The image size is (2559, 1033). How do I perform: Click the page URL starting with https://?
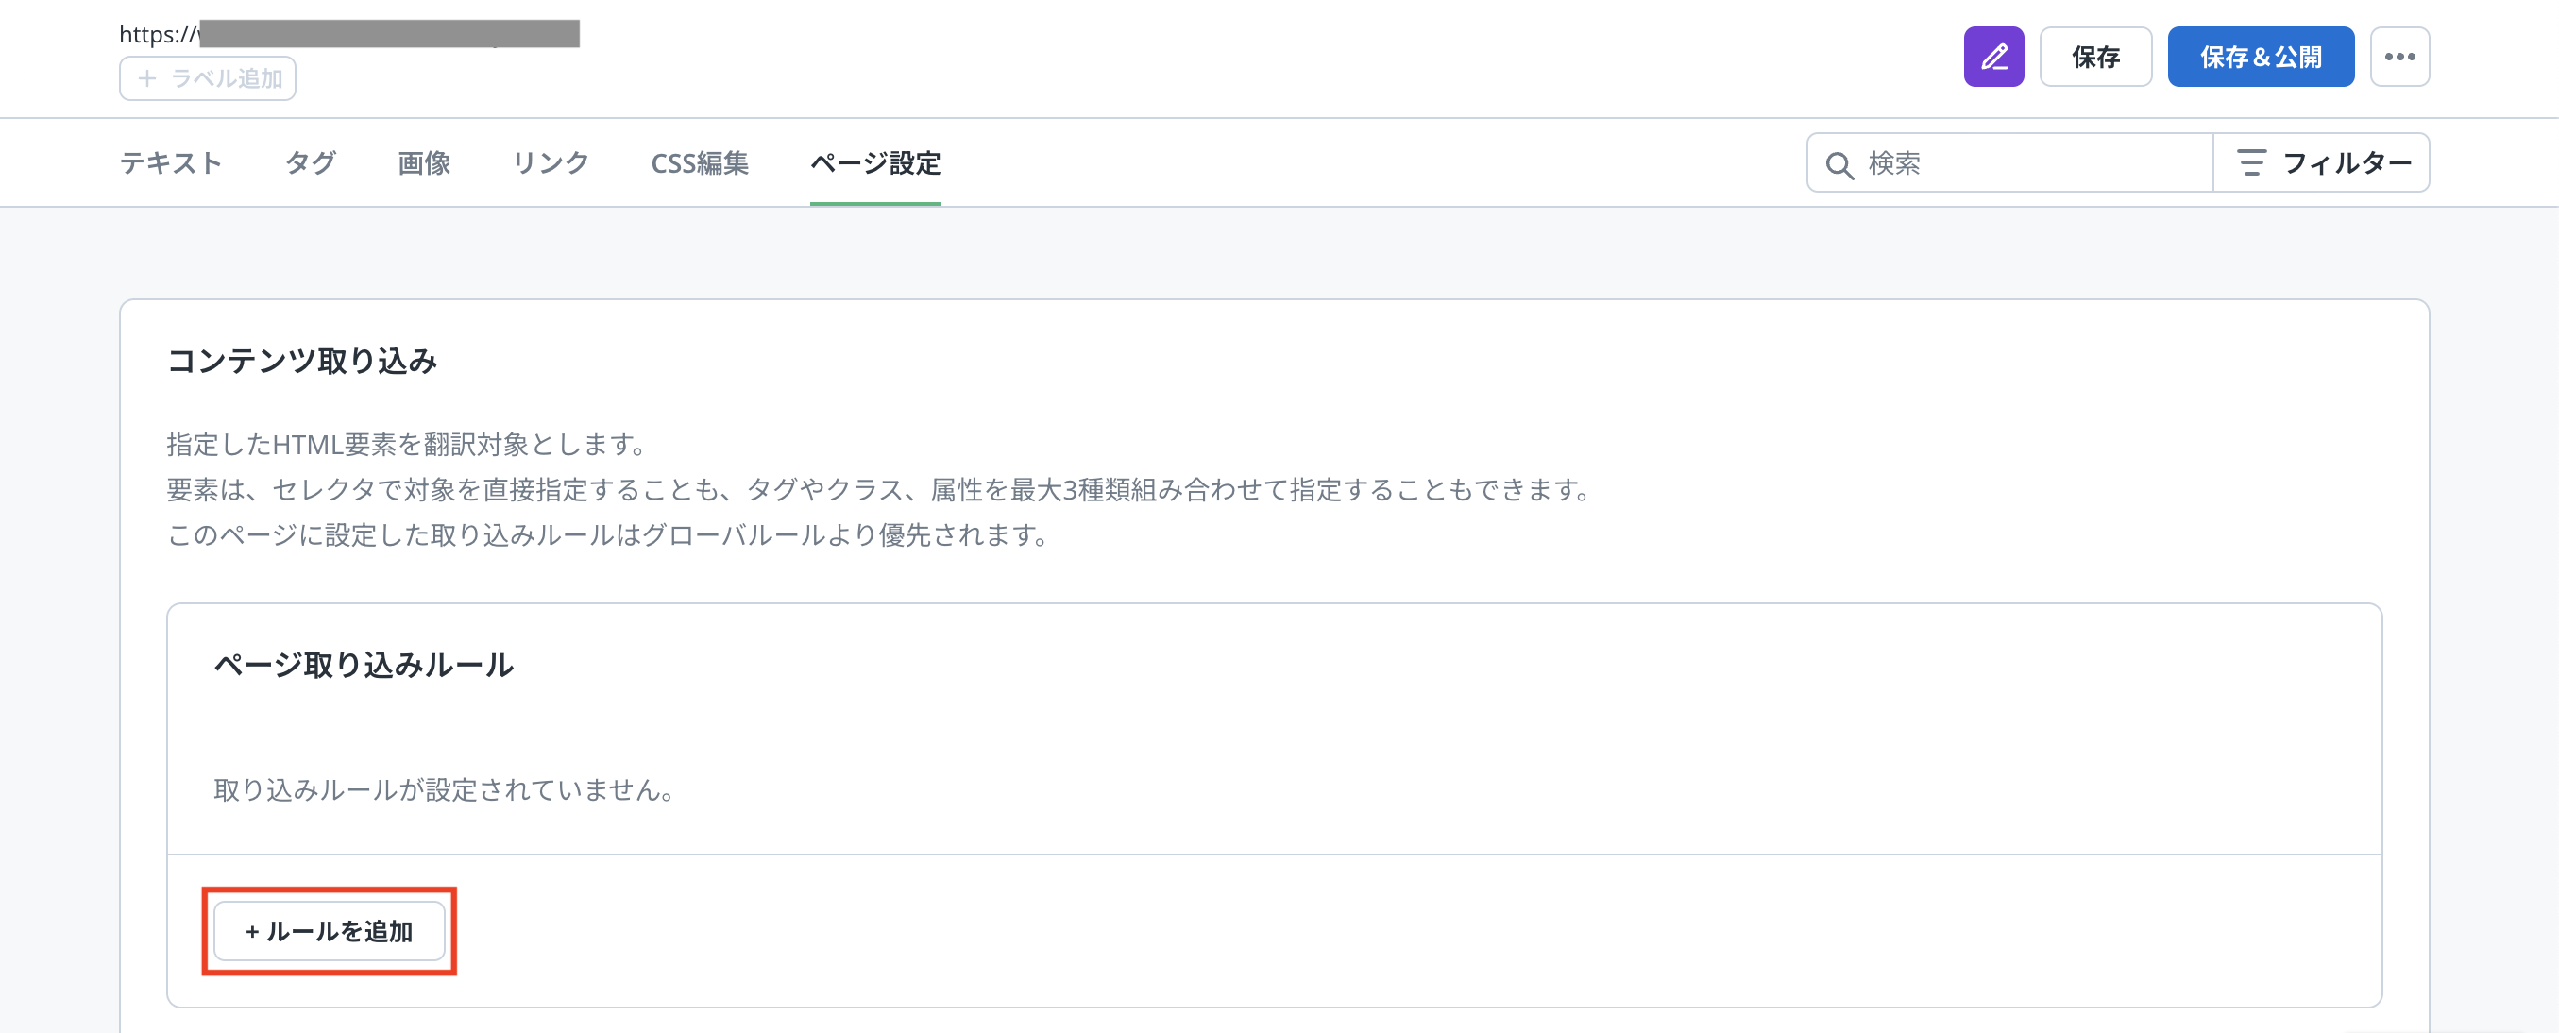point(347,34)
